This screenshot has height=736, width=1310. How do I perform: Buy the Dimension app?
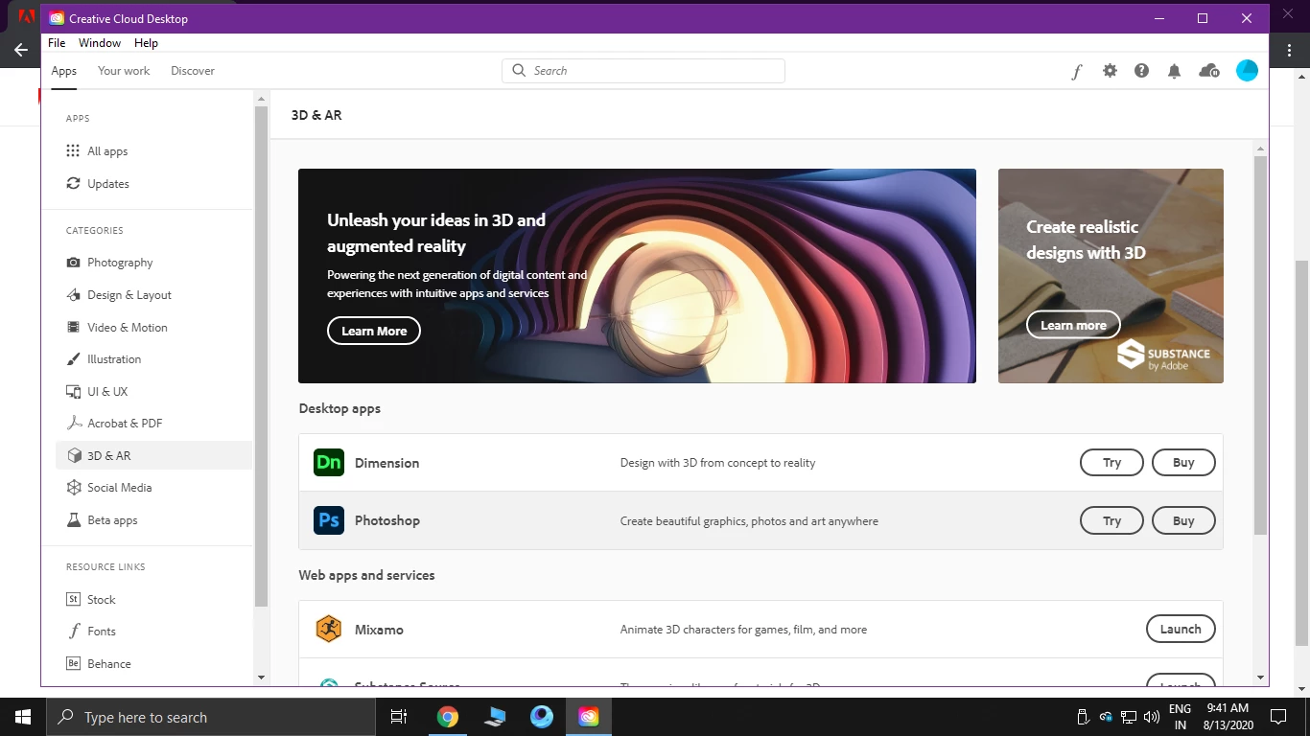(x=1183, y=463)
